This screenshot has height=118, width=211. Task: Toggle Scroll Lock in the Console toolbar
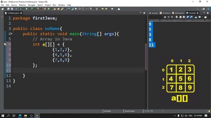180,17
